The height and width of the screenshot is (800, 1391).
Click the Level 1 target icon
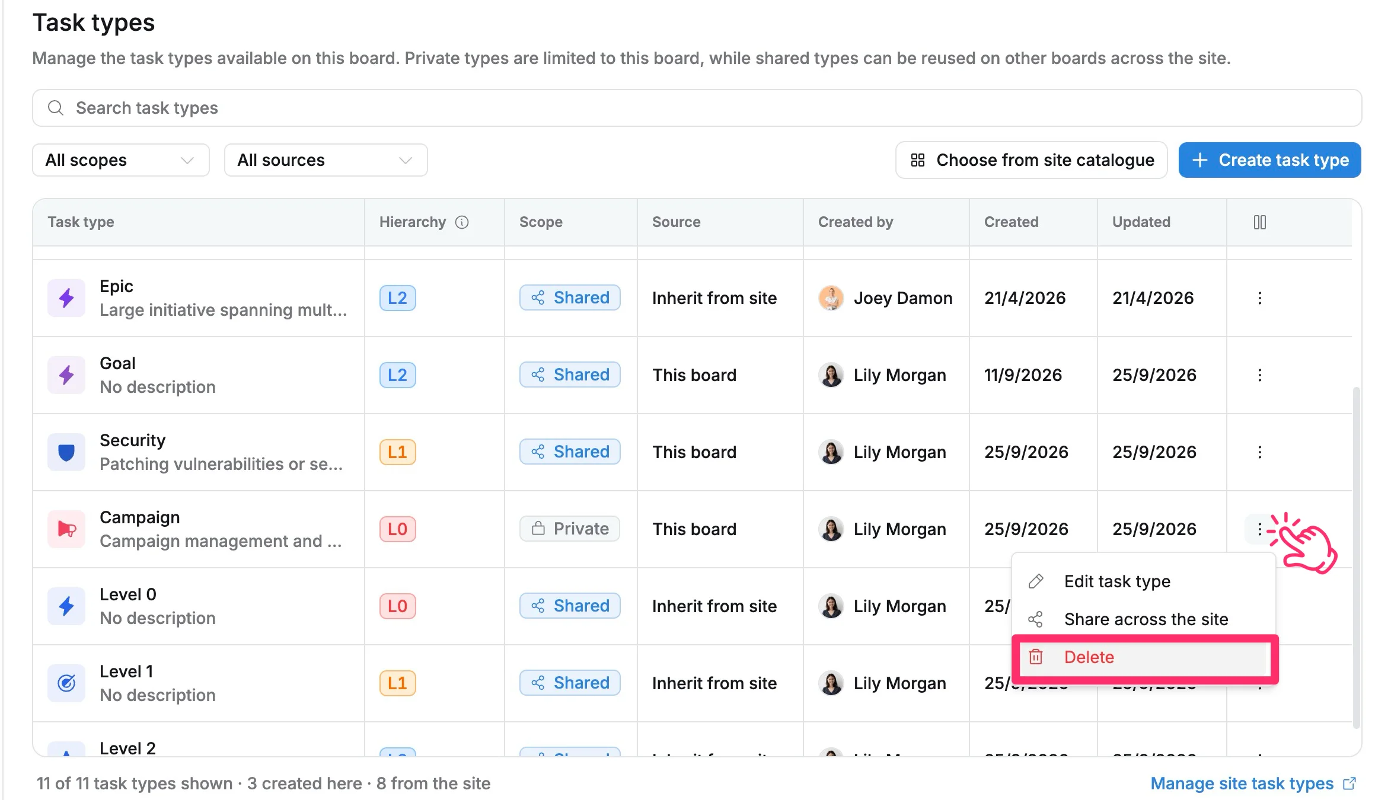66,683
